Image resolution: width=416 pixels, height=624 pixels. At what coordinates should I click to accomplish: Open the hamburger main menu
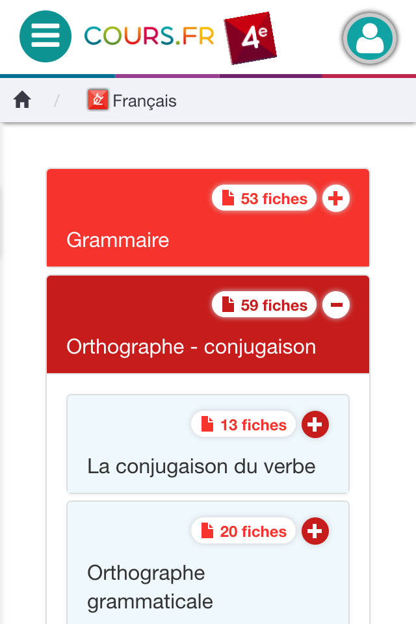[x=45, y=36]
